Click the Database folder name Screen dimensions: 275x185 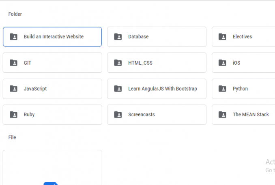tap(138, 37)
